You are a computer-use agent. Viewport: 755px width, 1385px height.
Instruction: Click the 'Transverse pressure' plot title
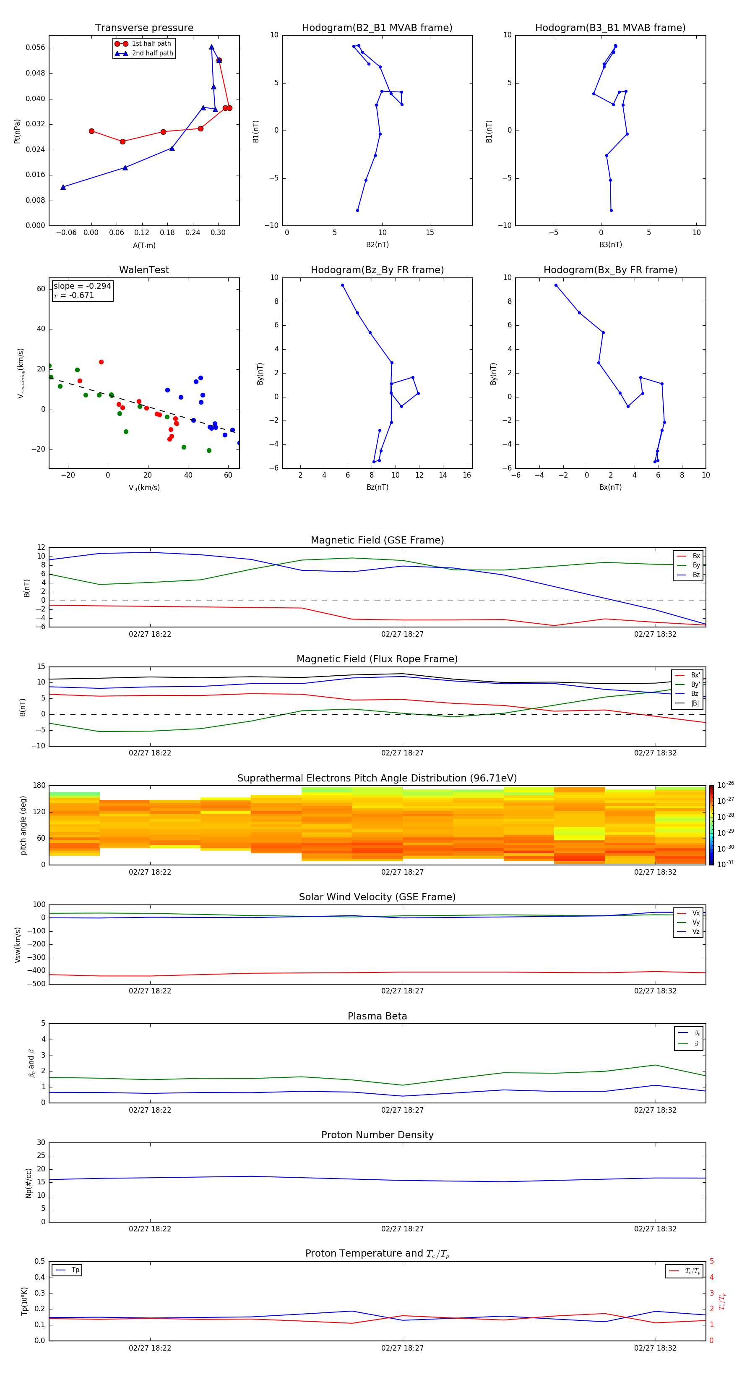pos(144,28)
